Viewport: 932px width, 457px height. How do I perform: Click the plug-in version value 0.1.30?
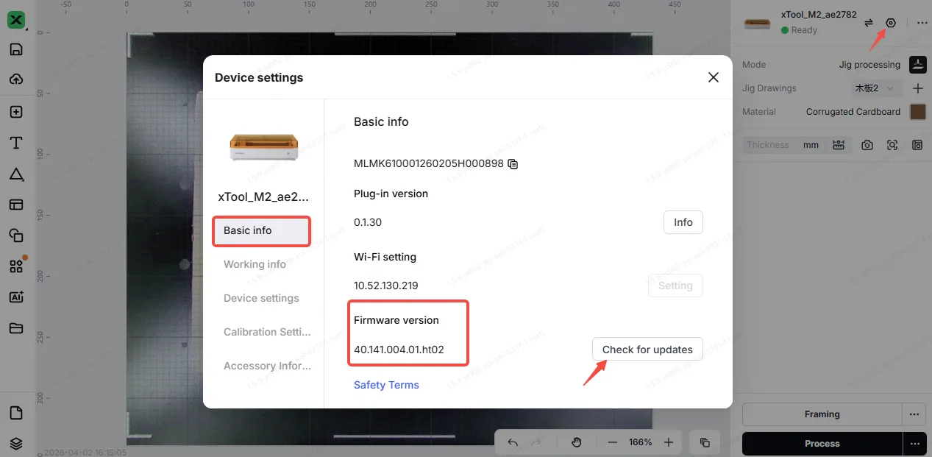(368, 222)
